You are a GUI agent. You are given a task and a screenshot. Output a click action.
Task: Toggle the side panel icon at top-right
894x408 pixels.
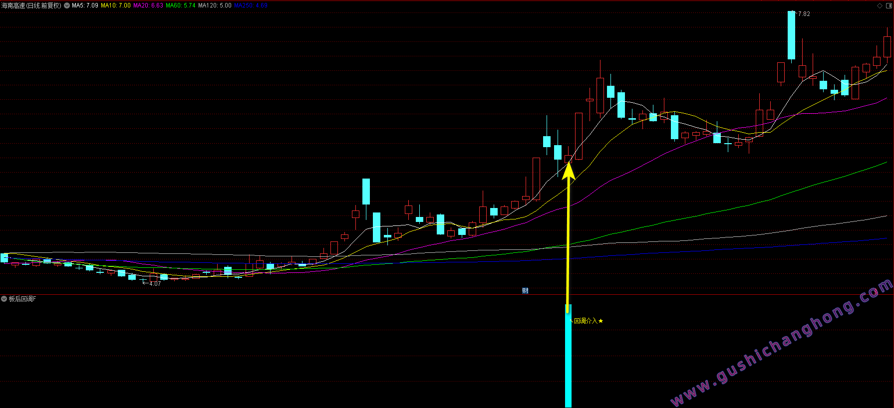click(889, 5)
